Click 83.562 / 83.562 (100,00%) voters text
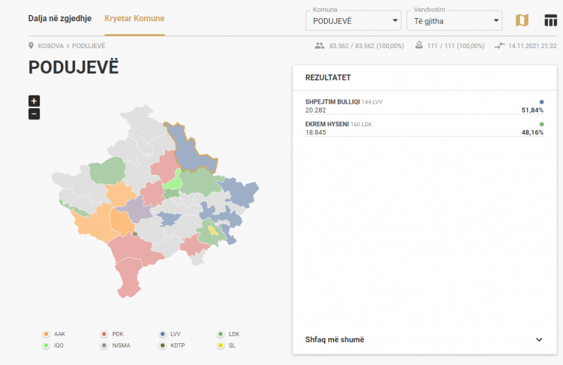Viewport: 563px width, 365px height. (367, 46)
